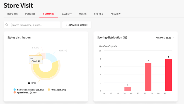Image resolution: width=184 pixels, height=104 pixels.
Task: Click the pink Questions donut segment
Action: [44, 56]
